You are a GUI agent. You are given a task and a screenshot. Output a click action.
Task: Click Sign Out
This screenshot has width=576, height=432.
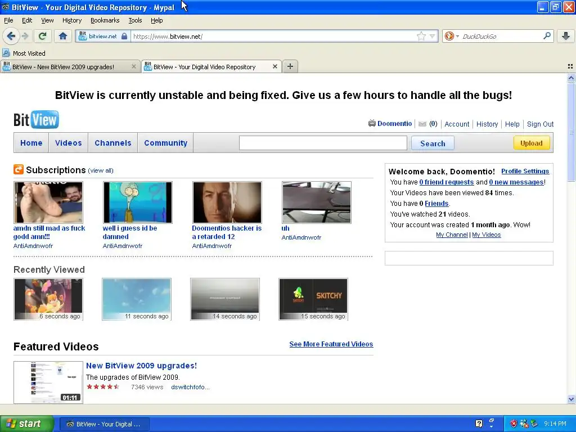coord(540,124)
